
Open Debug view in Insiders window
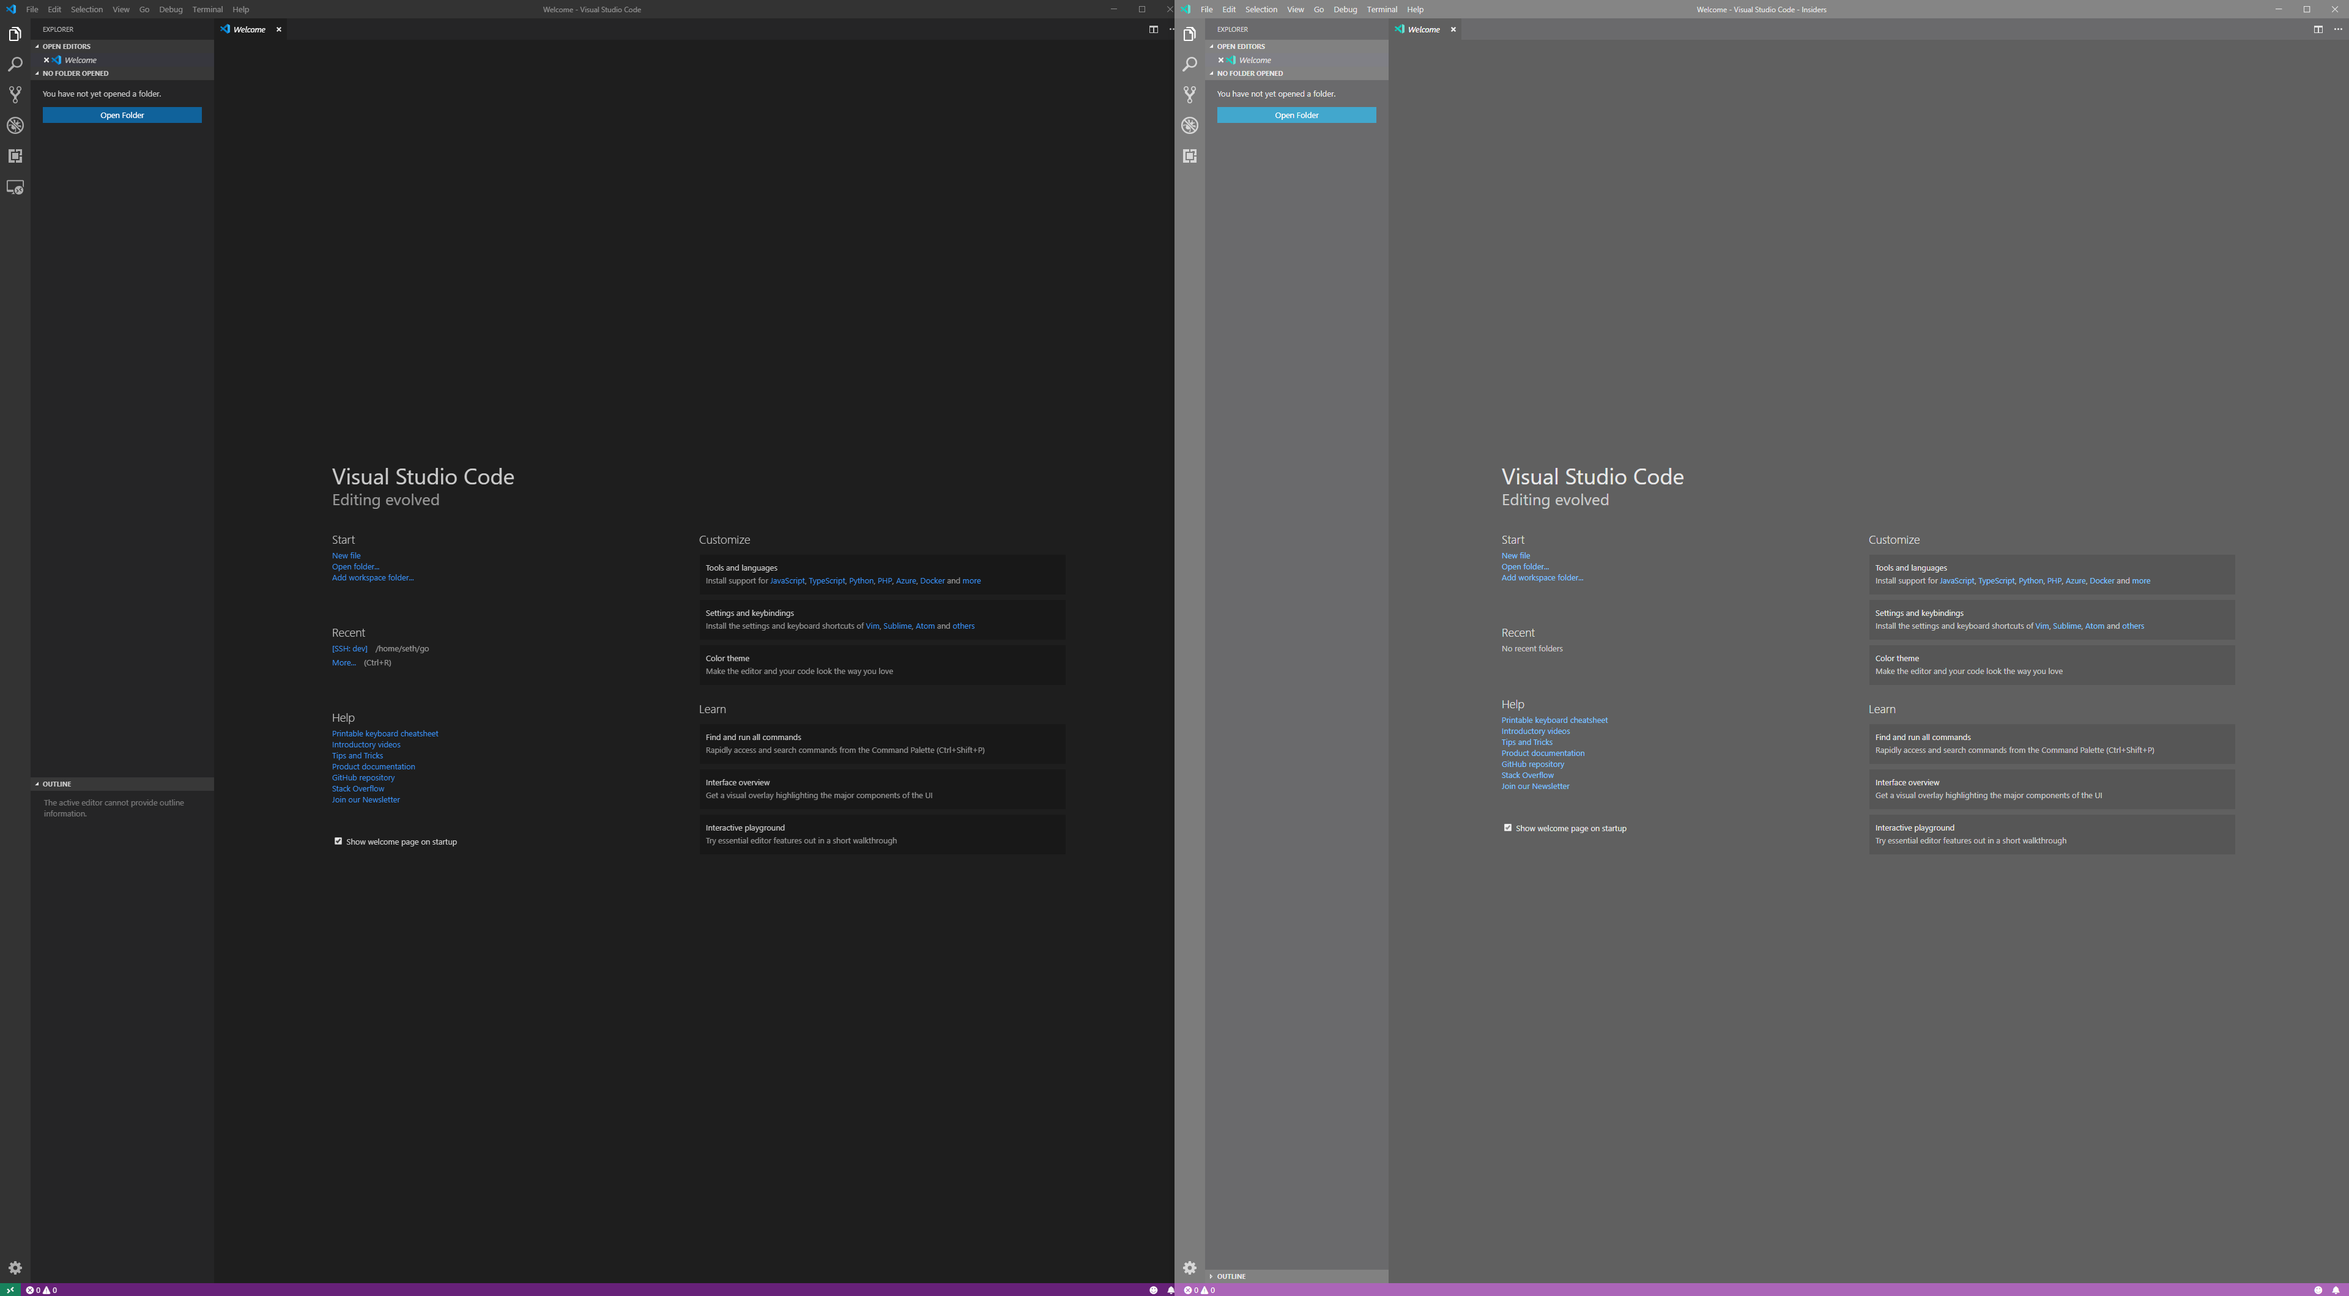1189,126
